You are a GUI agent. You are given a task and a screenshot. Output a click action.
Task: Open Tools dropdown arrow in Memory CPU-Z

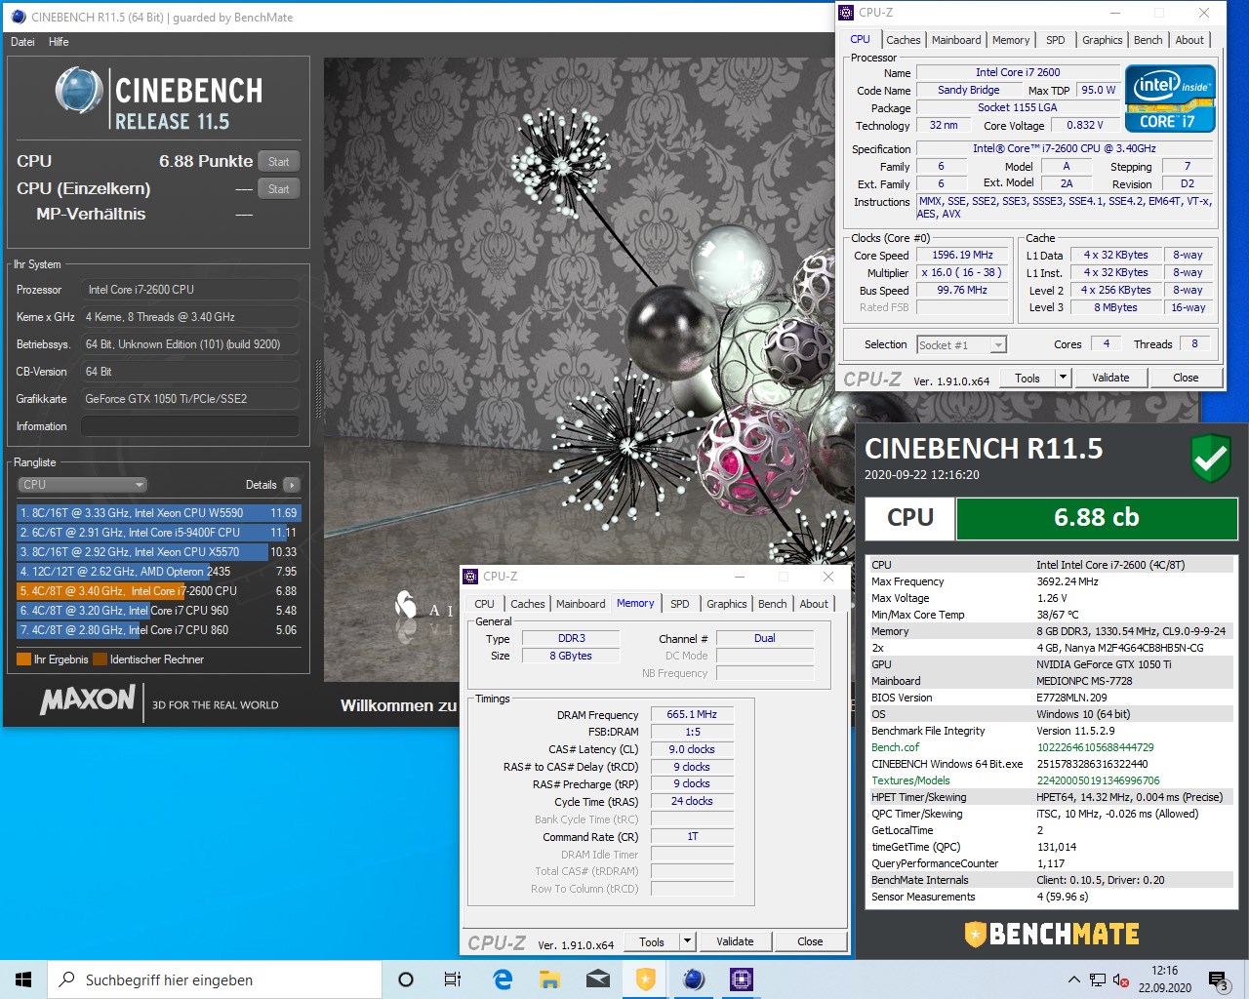point(687,941)
